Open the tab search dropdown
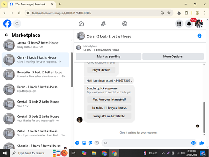Viewport: 209px width, 157px height. tap(4, 4)
